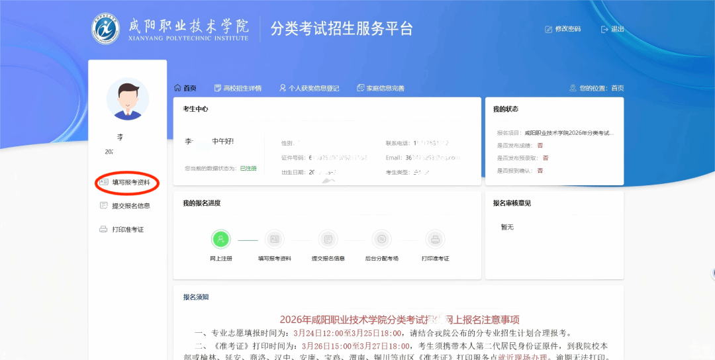715x360 pixels.
Task: Click the 后台分配考场 progress step icon
Action: [x=381, y=239]
